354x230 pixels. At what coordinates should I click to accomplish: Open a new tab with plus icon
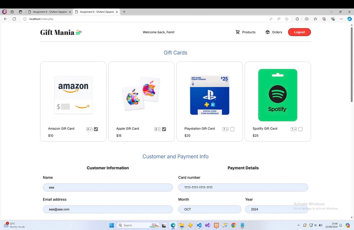coord(124,12)
